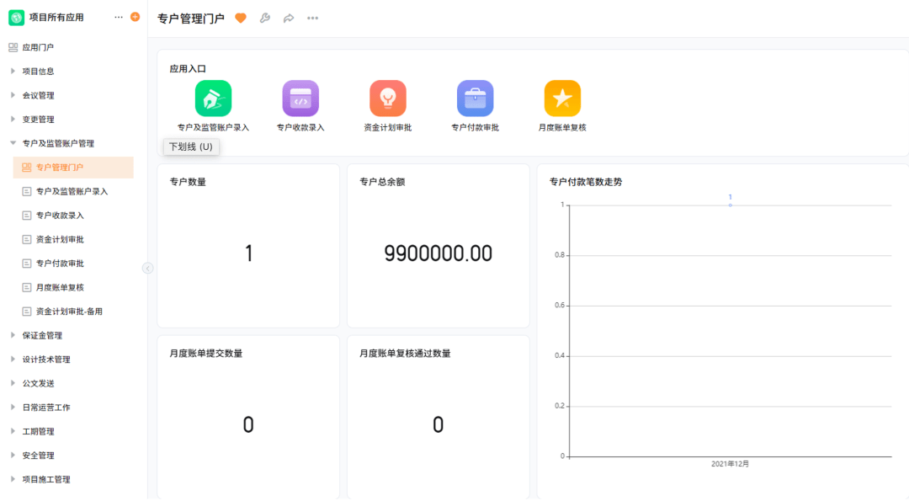Collapse the 专户及监管账户管理 tree group

pyautogui.click(x=13, y=143)
